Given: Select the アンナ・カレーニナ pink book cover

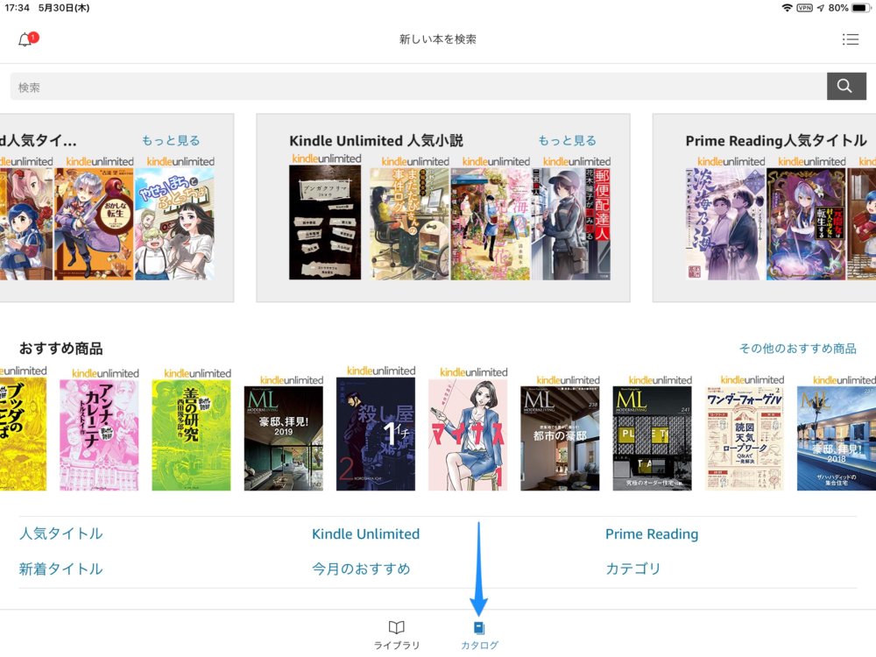Looking at the screenshot, I should (x=99, y=434).
